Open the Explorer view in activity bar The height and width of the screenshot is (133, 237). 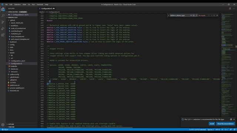[3, 9]
